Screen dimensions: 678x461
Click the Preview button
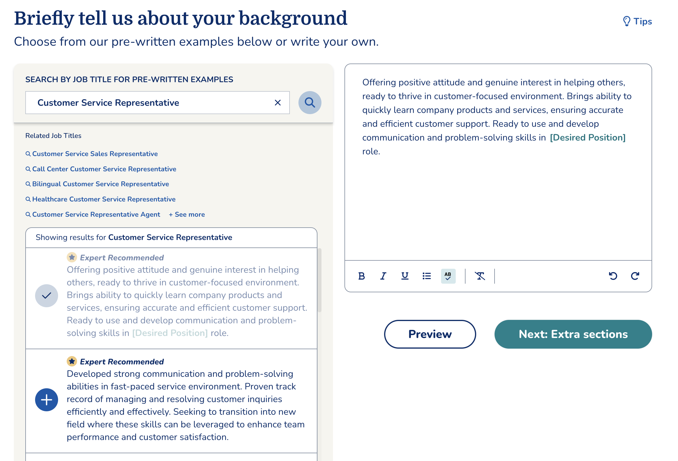429,334
